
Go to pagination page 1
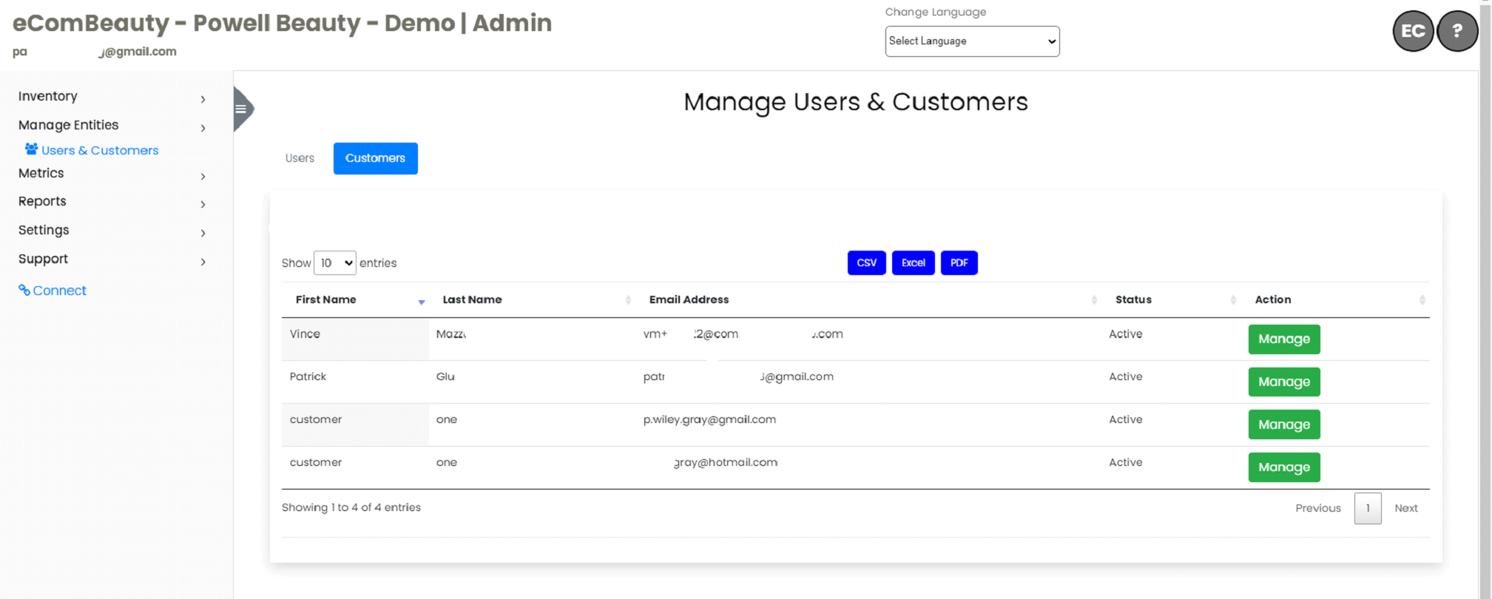pos(1367,508)
